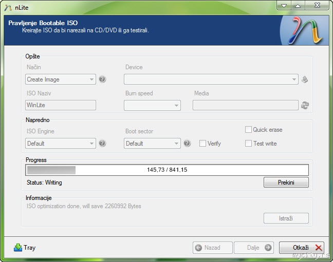Click the burn device icon next to Device dropdown
Viewport: 333px width, 262px height.
coord(305,79)
